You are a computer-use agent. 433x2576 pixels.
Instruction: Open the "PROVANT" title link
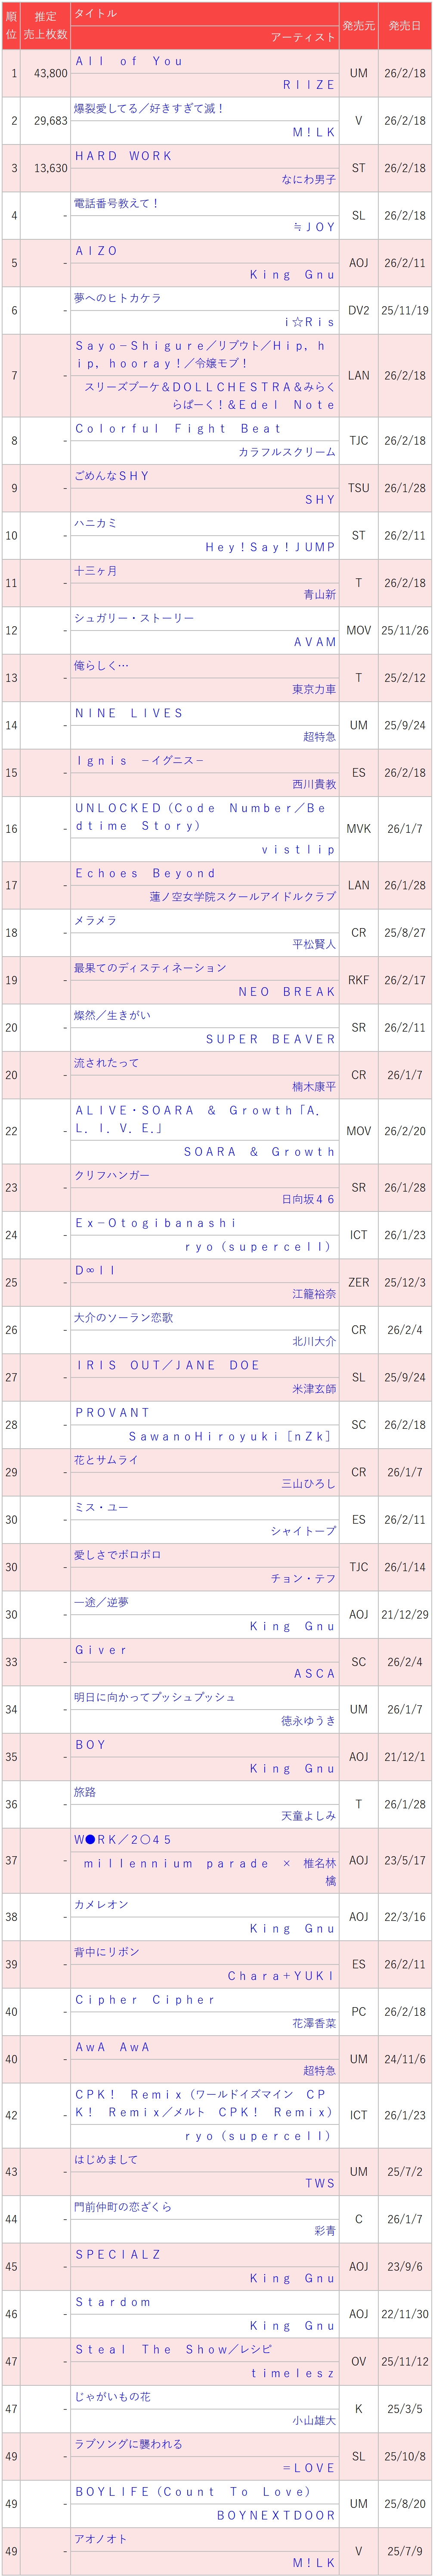[x=113, y=1412]
